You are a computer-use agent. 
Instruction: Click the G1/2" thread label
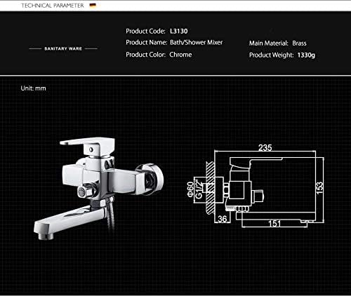point(199,189)
